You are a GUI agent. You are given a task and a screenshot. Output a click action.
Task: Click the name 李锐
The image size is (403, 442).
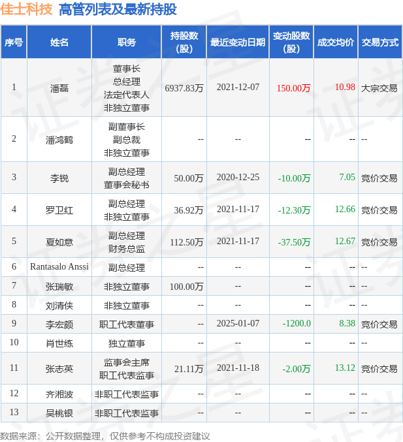(x=59, y=178)
